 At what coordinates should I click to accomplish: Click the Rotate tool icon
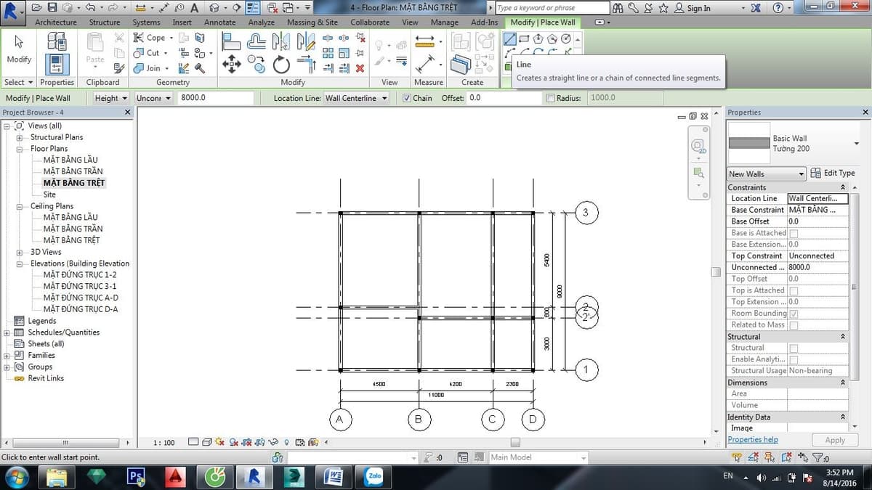(281, 65)
